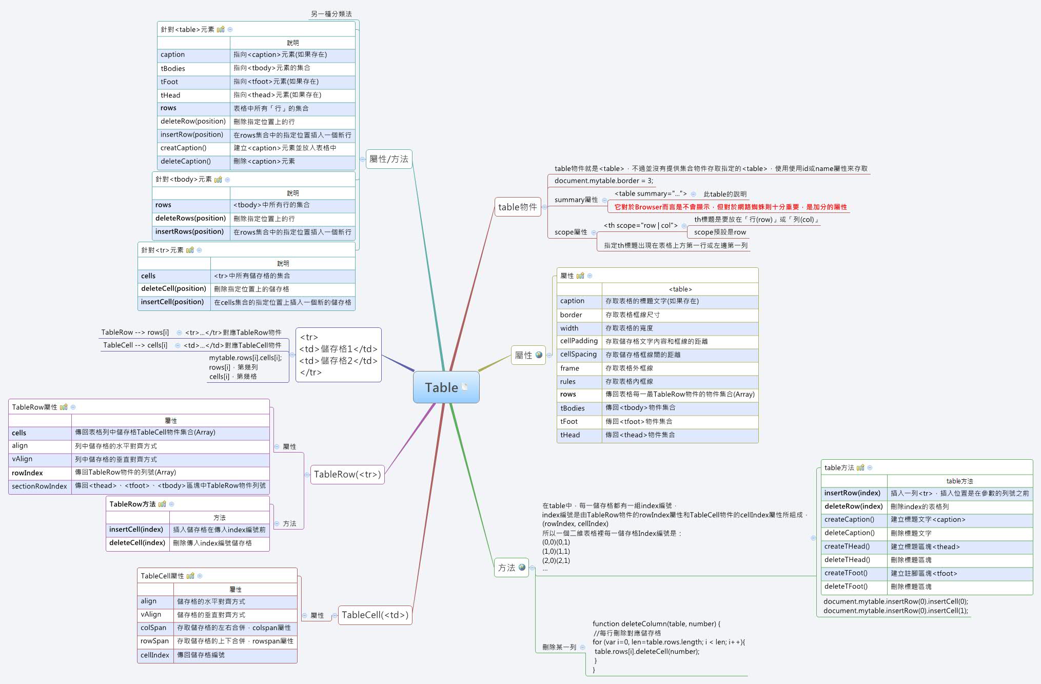Click the chart marker icon on TableRow屬性 topic

point(64,406)
